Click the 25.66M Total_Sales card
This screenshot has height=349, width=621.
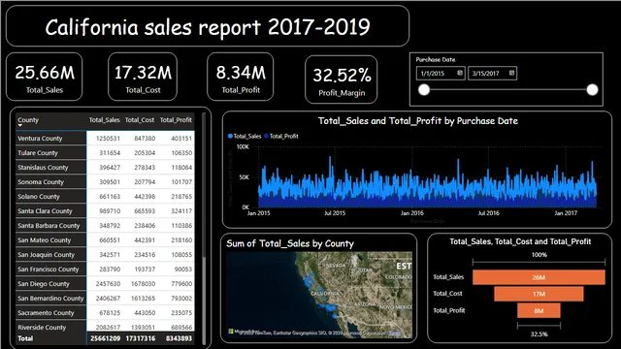pos(45,77)
